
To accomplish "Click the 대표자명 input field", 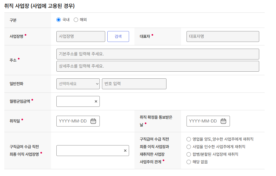I will tap(223, 36).
